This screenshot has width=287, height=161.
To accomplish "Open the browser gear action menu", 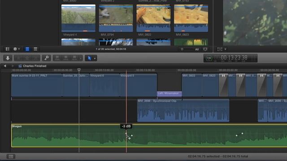I will (x=17, y=49).
